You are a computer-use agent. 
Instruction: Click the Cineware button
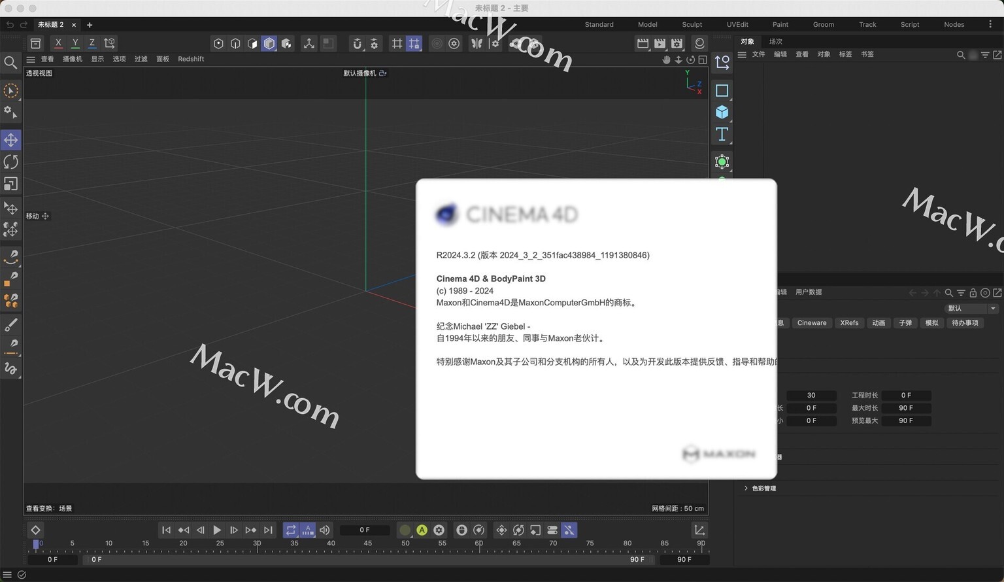[812, 323]
